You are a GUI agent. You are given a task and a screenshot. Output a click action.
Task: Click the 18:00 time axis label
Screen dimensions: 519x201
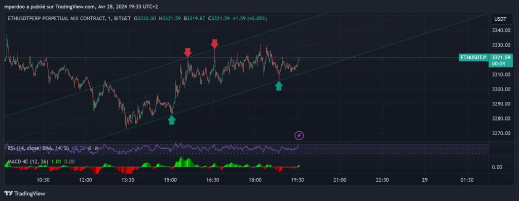pos(255,180)
